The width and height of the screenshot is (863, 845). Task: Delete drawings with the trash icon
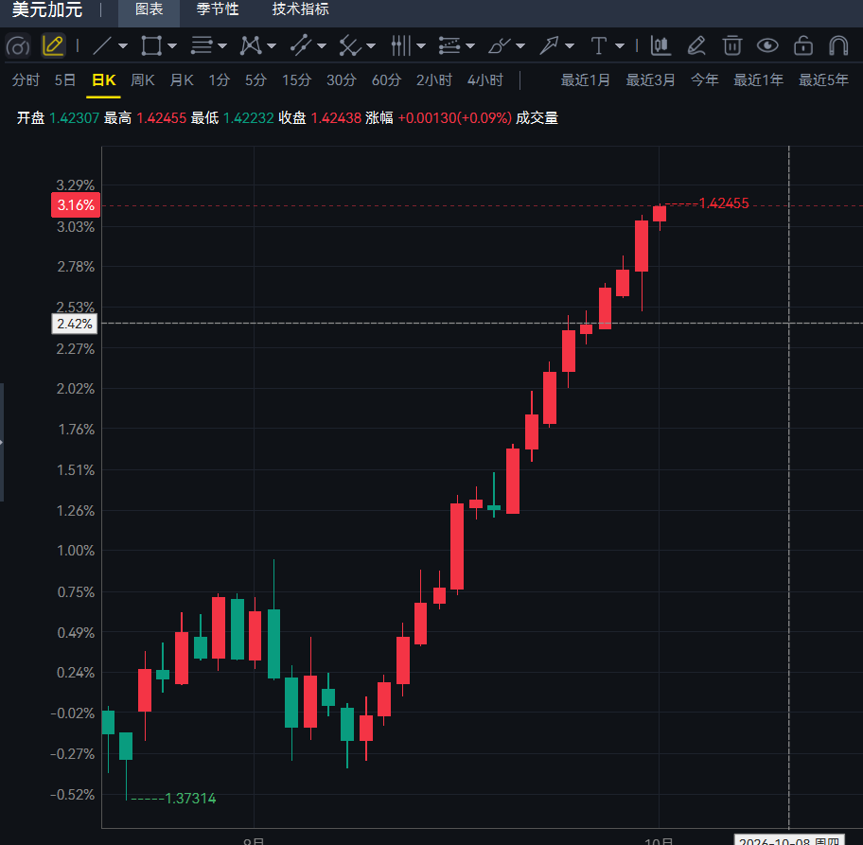tap(732, 45)
